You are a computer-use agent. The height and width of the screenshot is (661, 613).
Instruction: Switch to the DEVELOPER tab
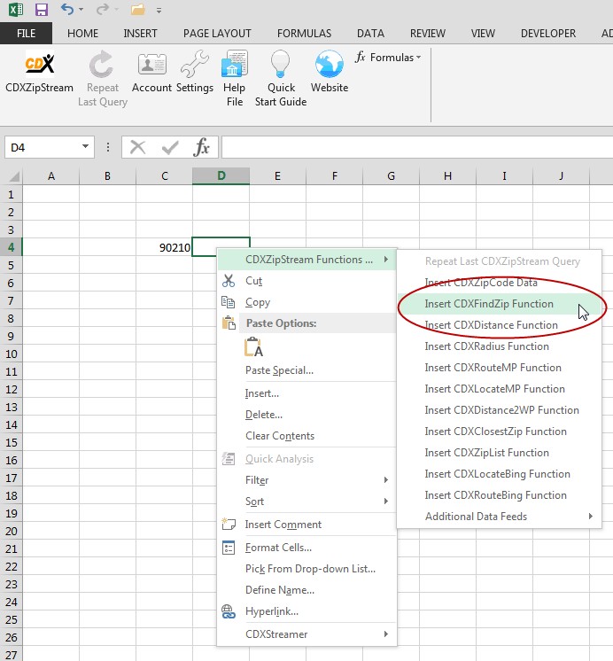click(x=548, y=34)
